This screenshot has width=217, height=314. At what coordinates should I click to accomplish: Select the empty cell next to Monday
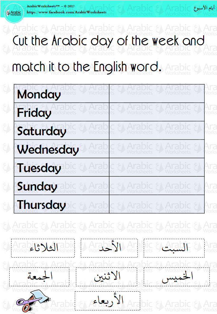tap(157, 94)
